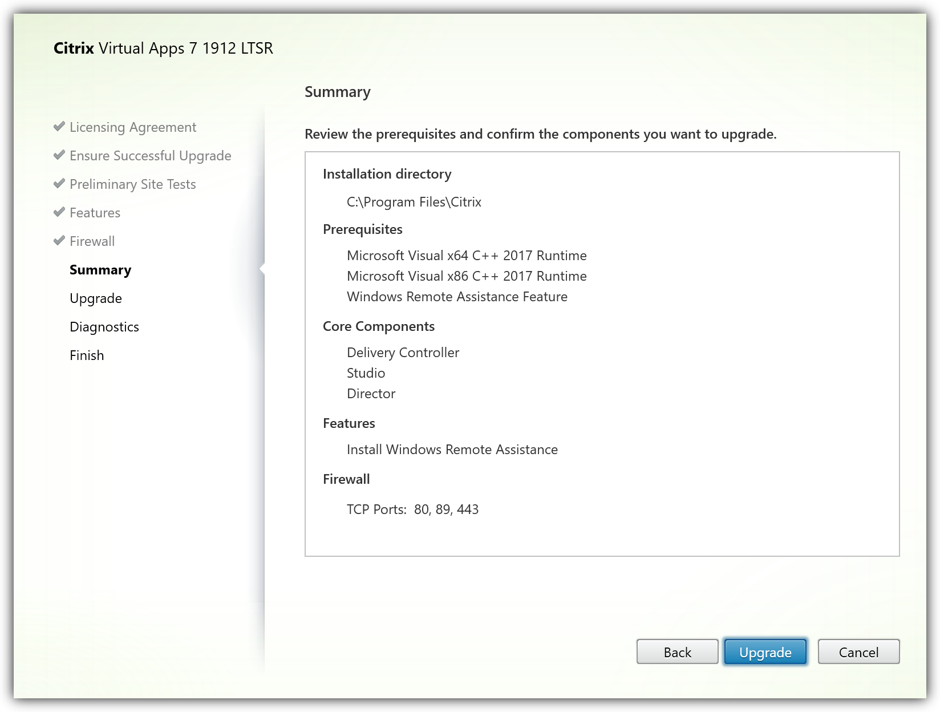
Task: Click checkmark icon beside Licensing Agreement
Action: (59, 127)
